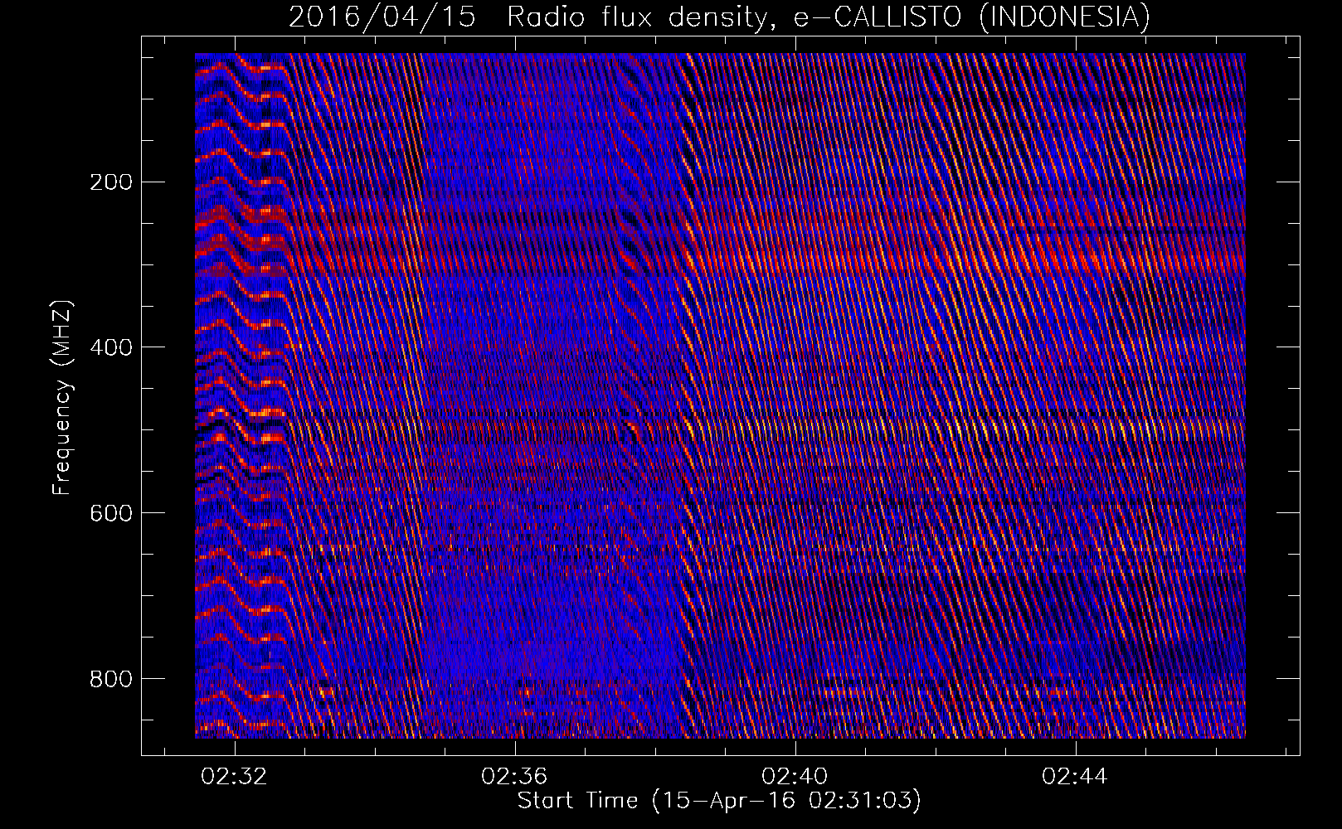The width and height of the screenshot is (1342, 829).
Task: Click the plot title mentioning e-CALLISTO (INDONESIA)
Action: 719,17
